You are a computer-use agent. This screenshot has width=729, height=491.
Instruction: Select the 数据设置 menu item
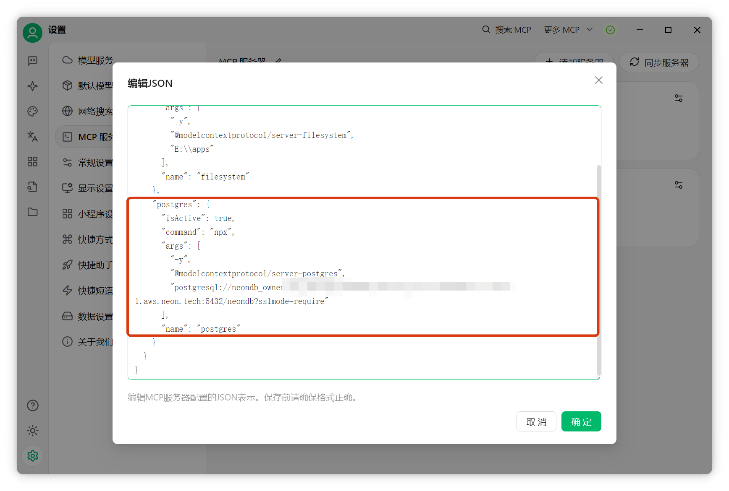pos(87,316)
